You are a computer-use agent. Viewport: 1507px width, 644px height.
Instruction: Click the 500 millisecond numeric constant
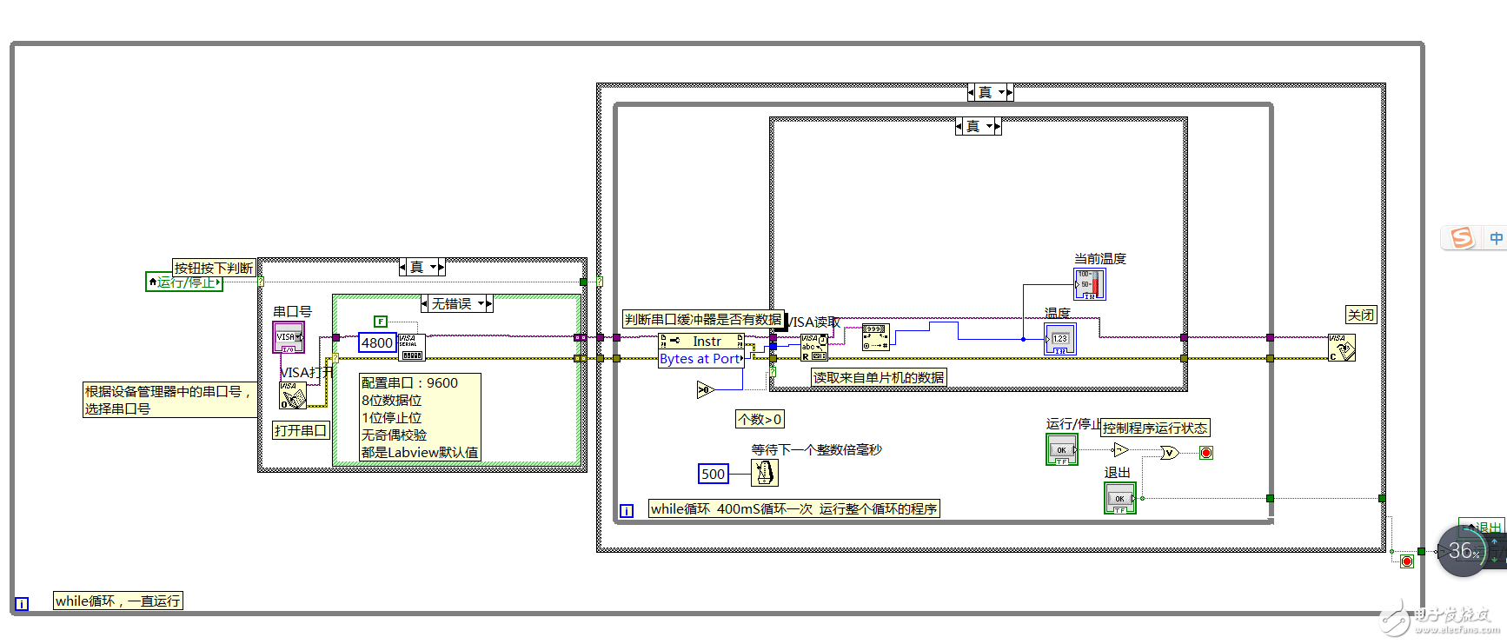[713, 474]
